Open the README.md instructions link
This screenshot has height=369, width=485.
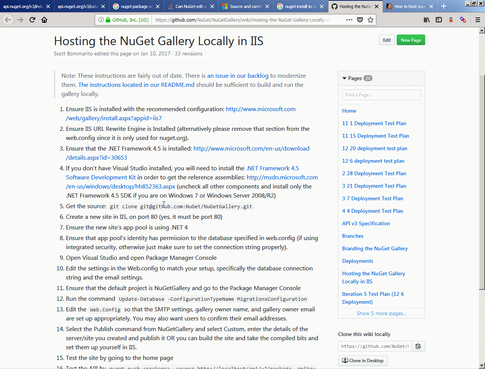136,85
